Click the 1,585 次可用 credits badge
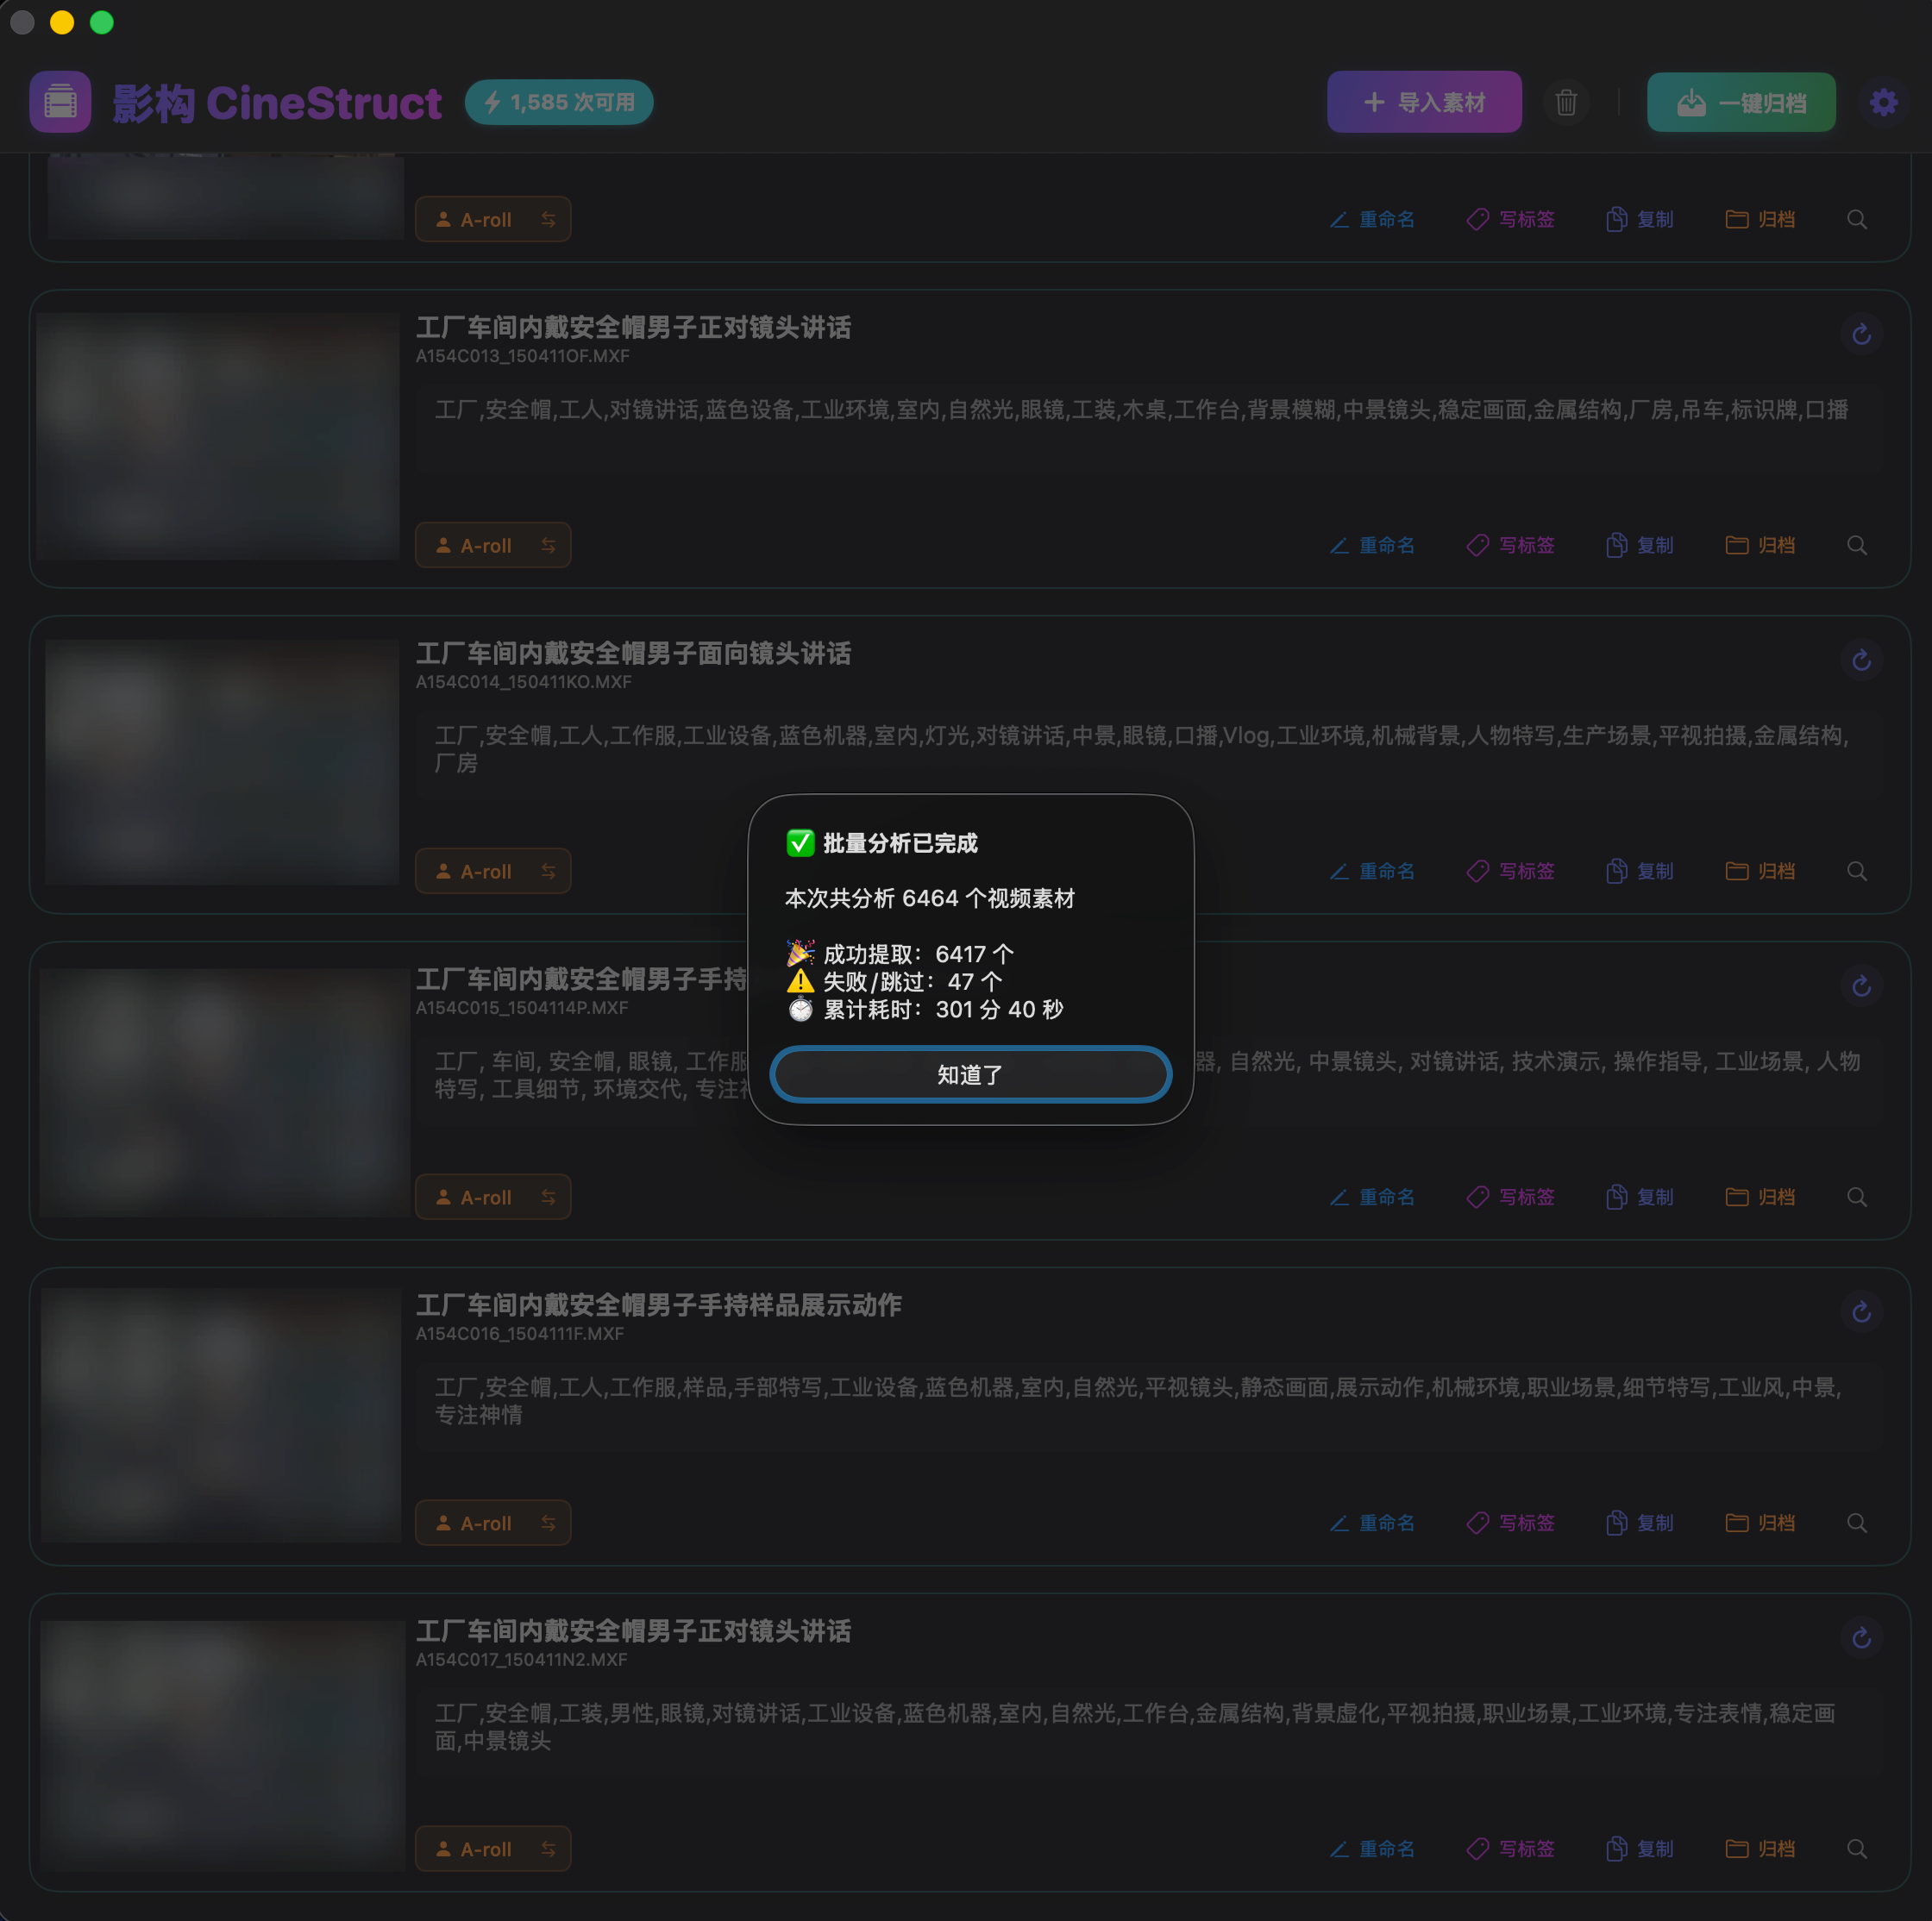The image size is (1932, 1921). [x=559, y=102]
